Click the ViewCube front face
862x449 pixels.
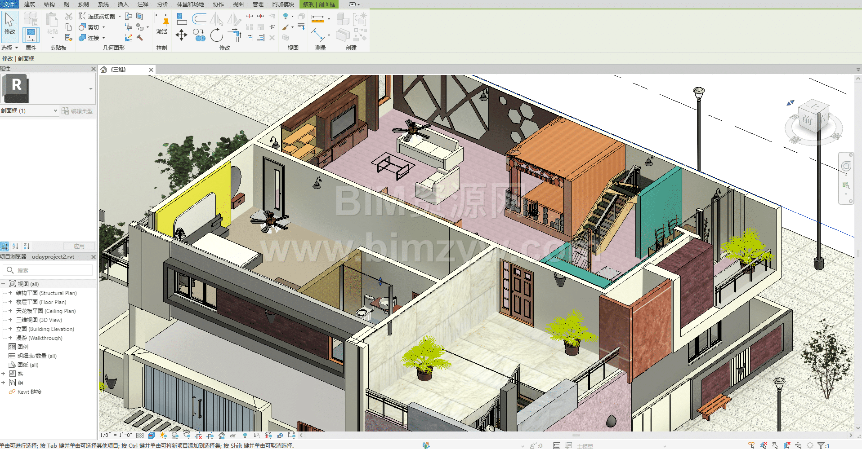(x=808, y=120)
